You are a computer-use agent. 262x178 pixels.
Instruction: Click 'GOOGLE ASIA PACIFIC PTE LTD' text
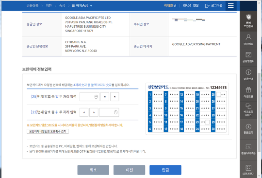[88, 18]
